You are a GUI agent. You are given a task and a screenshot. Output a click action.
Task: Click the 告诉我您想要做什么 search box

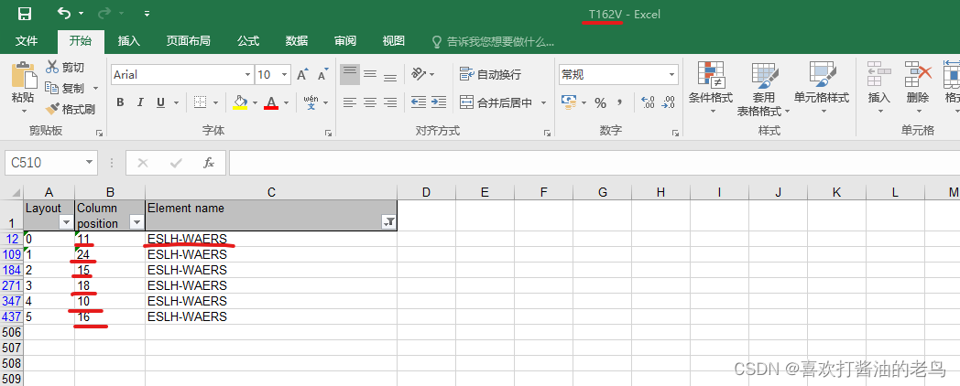coord(493,41)
